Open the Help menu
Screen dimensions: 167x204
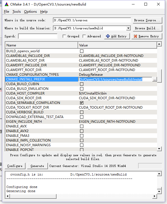pos(44,12)
